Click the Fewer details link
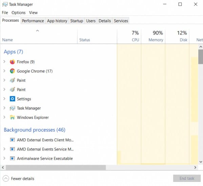The image size is (203, 186). point(23,179)
